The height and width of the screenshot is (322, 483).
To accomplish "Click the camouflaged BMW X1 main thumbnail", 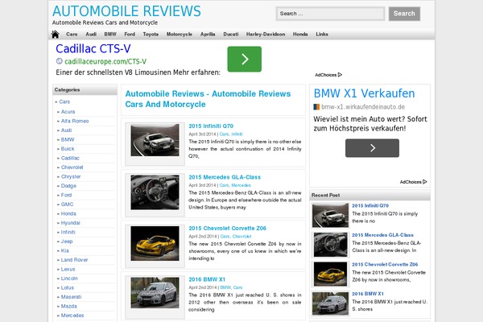I will point(155,293).
